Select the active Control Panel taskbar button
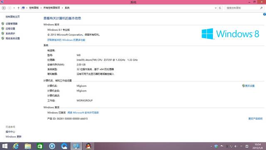 76,146
